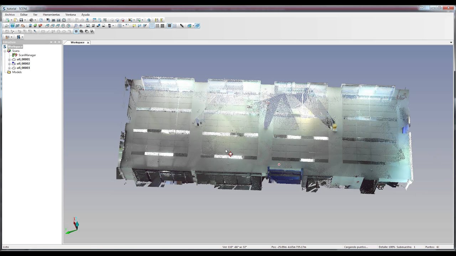Open the Print icon dropdown arrow

(x=35, y=20)
